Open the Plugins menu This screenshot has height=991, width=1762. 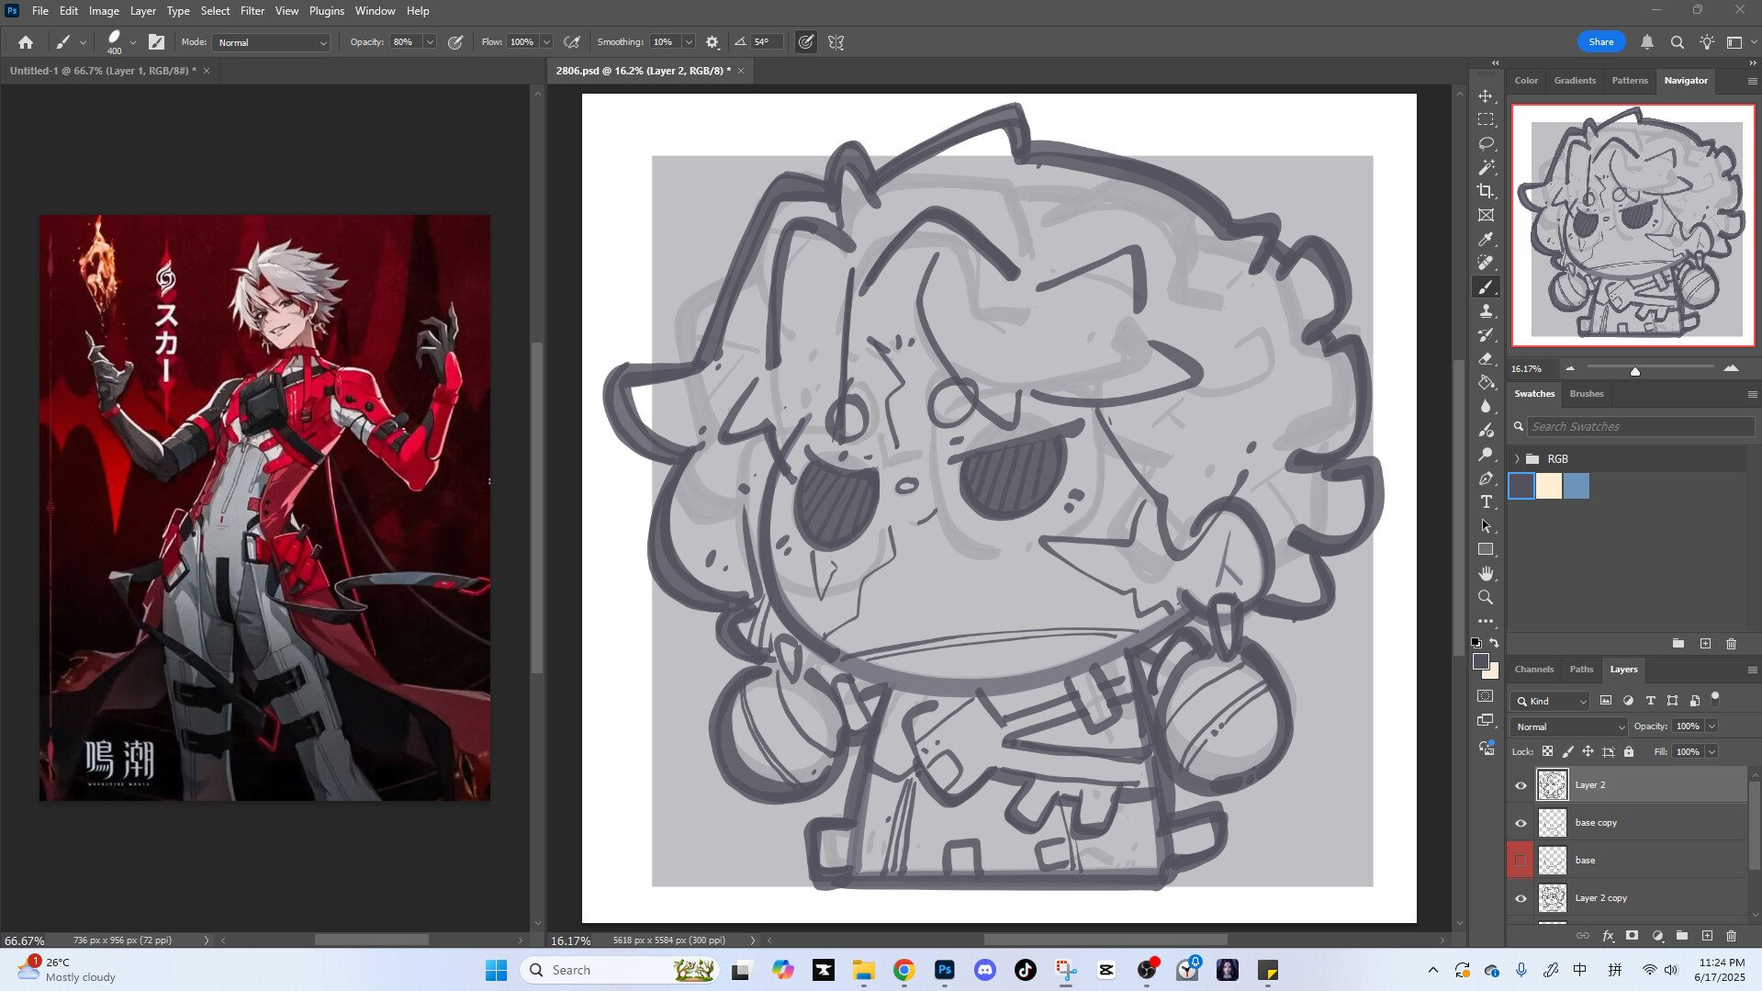[x=326, y=11]
